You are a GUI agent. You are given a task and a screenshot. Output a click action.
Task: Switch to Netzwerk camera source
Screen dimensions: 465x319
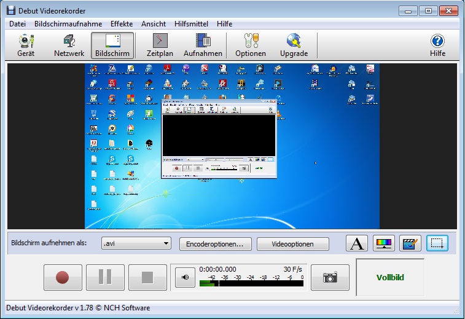pyautogui.click(x=69, y=45)
